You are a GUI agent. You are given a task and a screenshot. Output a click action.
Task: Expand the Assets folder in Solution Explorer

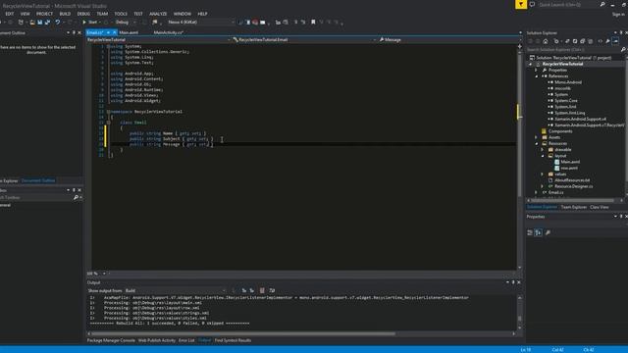pos(537,137)
